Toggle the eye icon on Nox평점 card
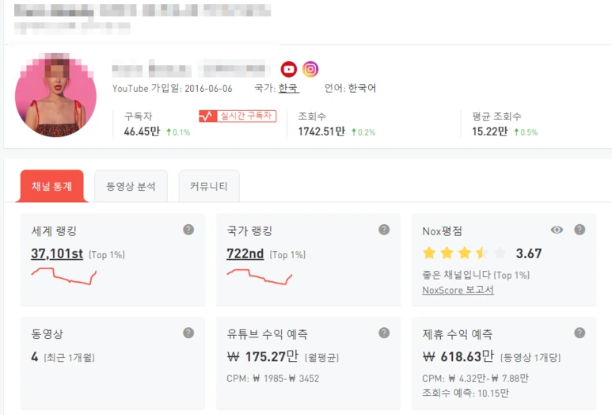 point(557,230)
